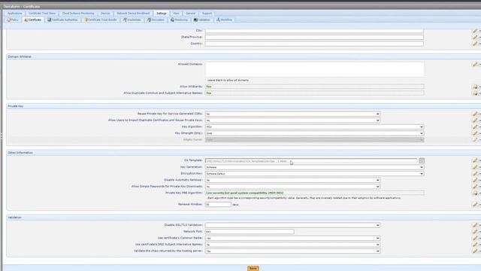
Task: Click the Allow Wildcards value field
Action: click(x=315, y=87)
